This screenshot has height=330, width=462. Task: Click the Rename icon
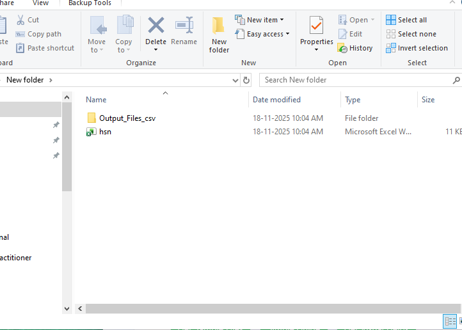(184, 25)
